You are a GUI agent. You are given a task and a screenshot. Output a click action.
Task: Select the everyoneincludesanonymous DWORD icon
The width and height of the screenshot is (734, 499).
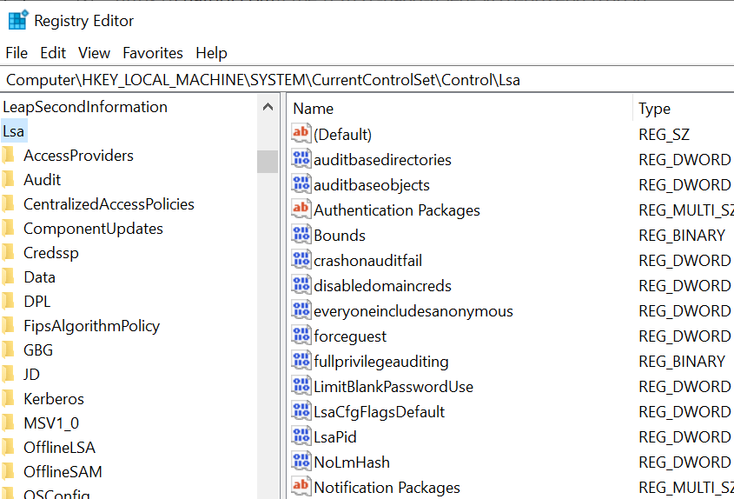tap(301, 310)
